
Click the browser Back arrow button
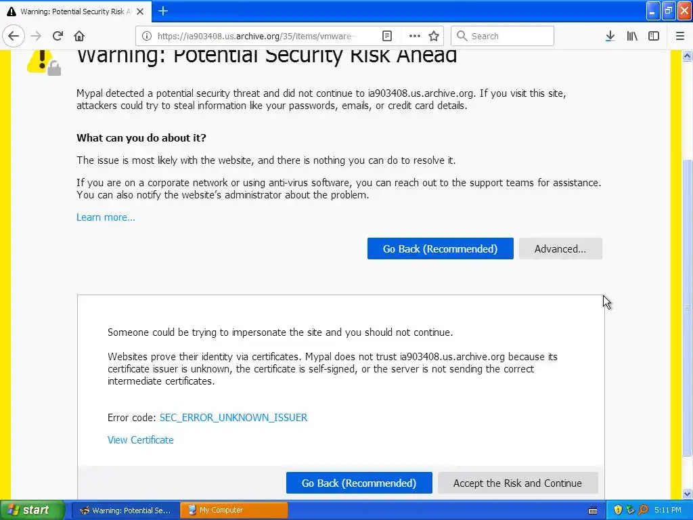[x=14, y=36]
